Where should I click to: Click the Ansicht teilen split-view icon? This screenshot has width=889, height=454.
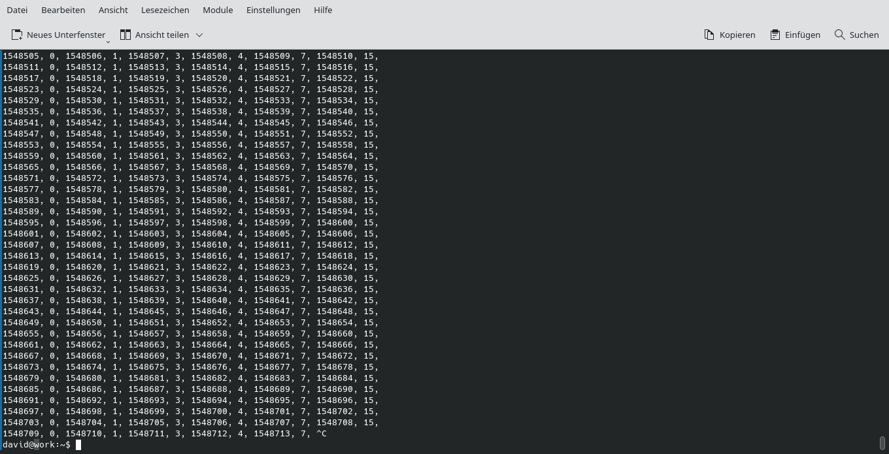pyautogui.click(x=124, y=35)
